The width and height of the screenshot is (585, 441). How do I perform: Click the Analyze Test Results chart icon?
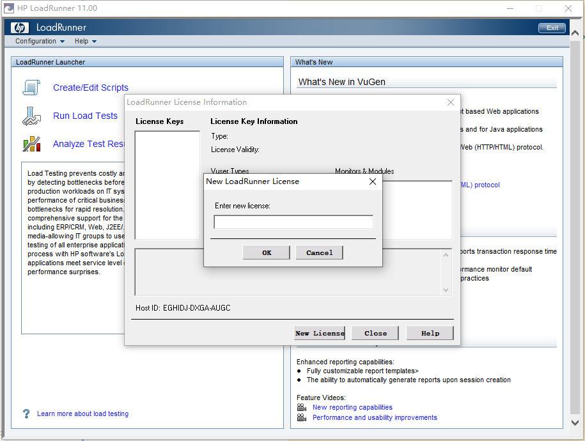pos(31,144)
